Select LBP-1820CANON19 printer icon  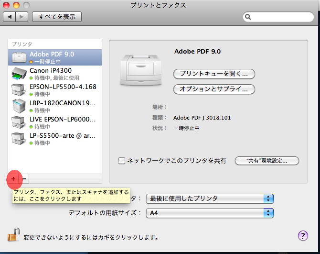coord(19,106)
